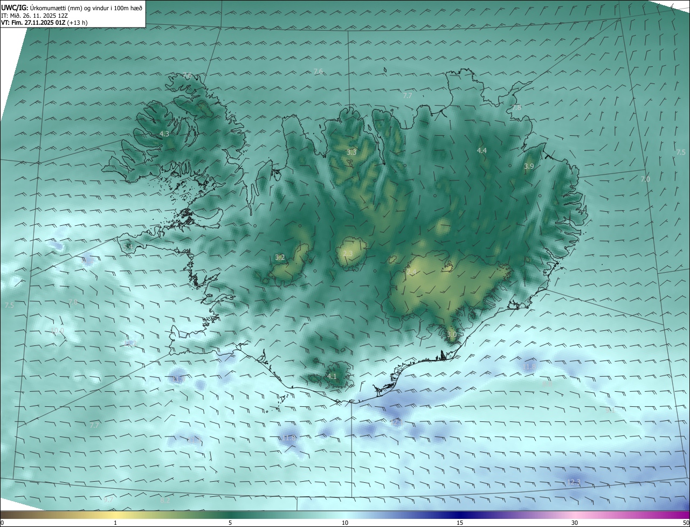This screenshot has height=527, width=690.
Task: Click the '9.7' value near the bottom edge
Action: pos(108,500)
